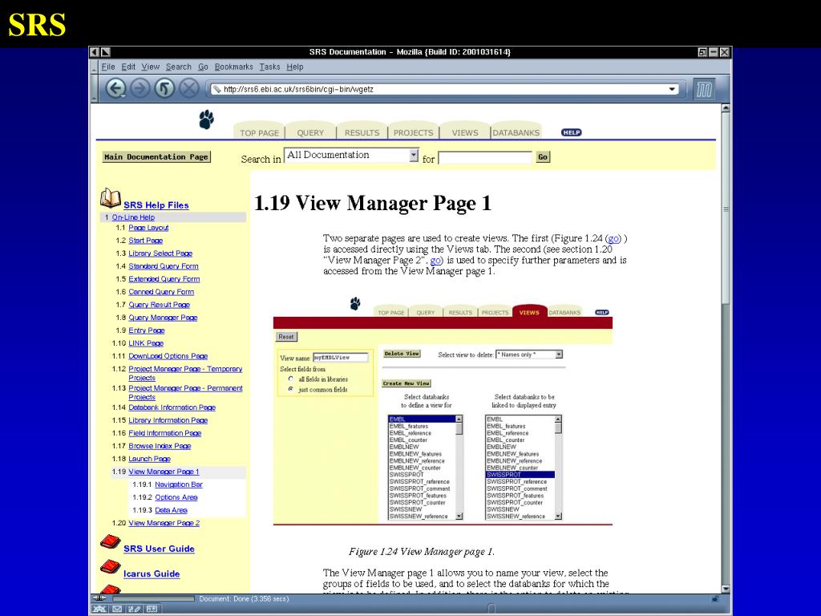Select the 'all fields in libraries' radio button
Viewport: 821px width, 616px height.
(x=291, y=379)
